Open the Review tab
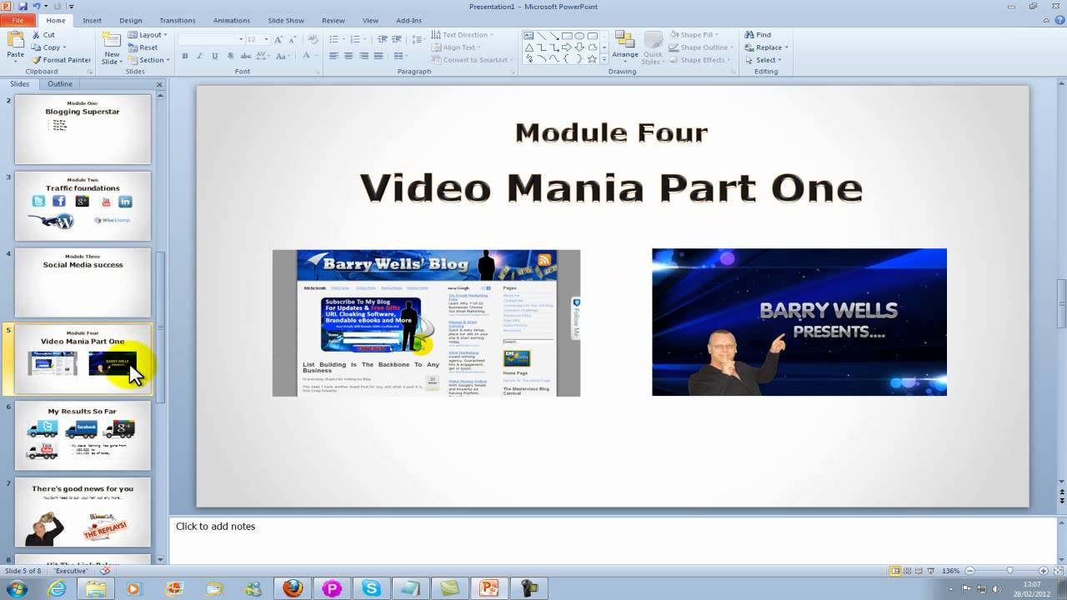Screen dimensions: 1067x600 point(333,20)
